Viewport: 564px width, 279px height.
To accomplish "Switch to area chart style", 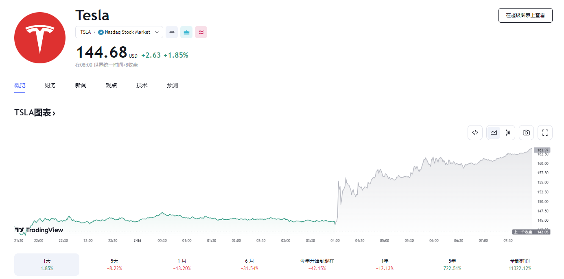I will pyautogui.click(x=494, y=132).
